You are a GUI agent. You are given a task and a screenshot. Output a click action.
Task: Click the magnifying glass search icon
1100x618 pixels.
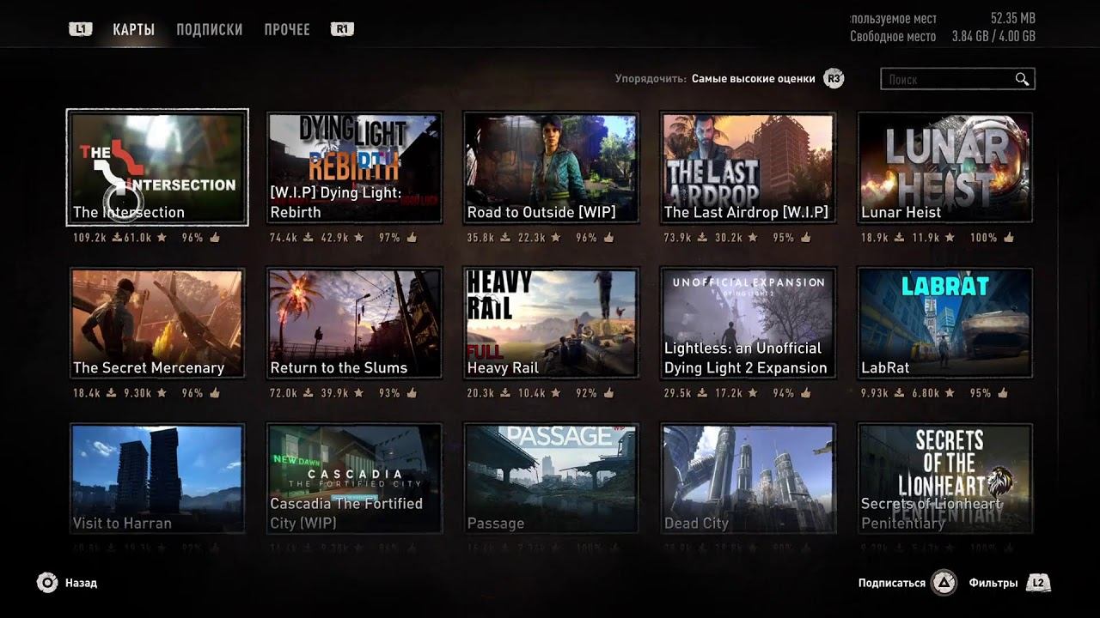1022,79
